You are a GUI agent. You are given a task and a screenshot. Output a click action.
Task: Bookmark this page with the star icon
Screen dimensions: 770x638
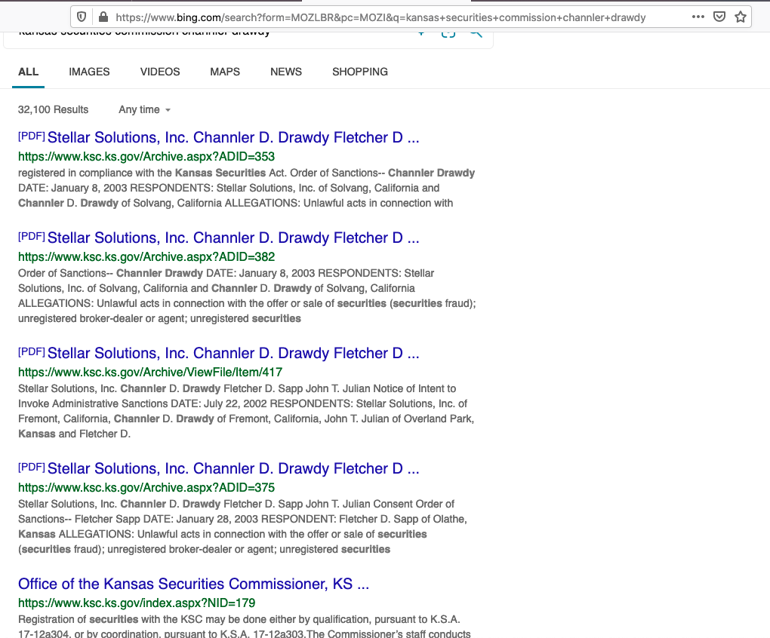click(x=741, y=17)
